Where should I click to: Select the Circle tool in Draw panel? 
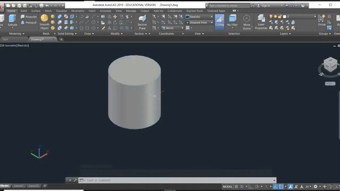point(93,22)
